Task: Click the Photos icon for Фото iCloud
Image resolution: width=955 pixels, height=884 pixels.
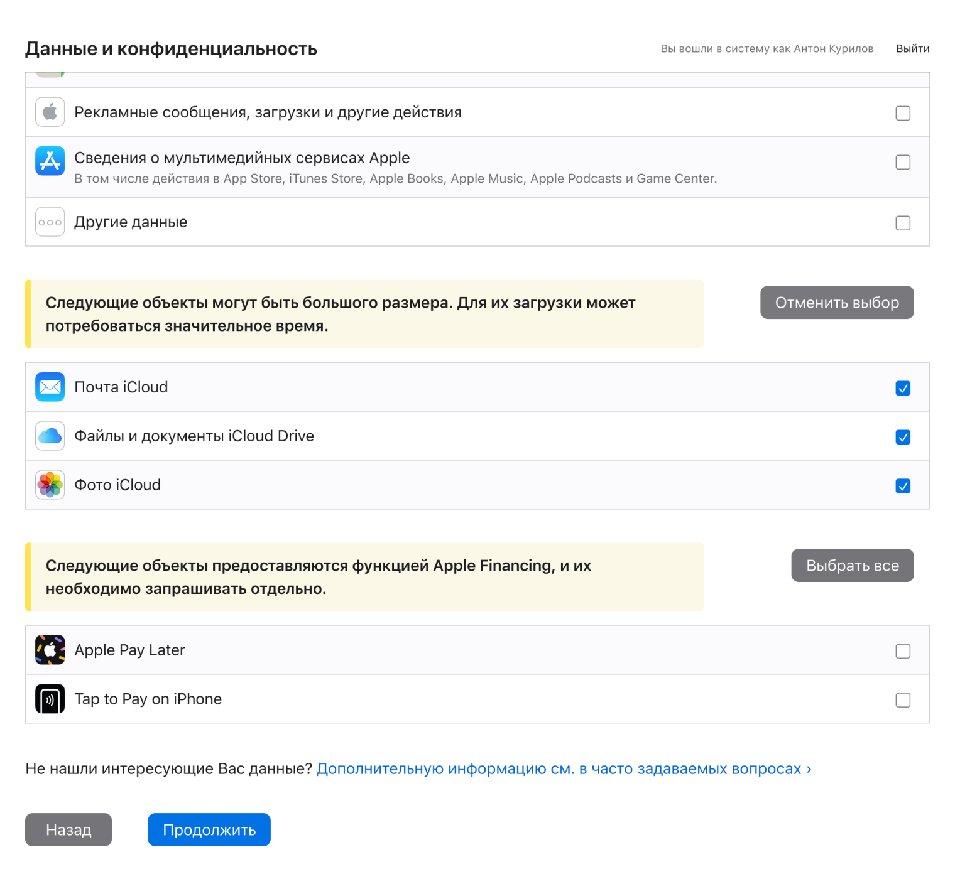Action: pyautogui.click(x=50, y=484)
